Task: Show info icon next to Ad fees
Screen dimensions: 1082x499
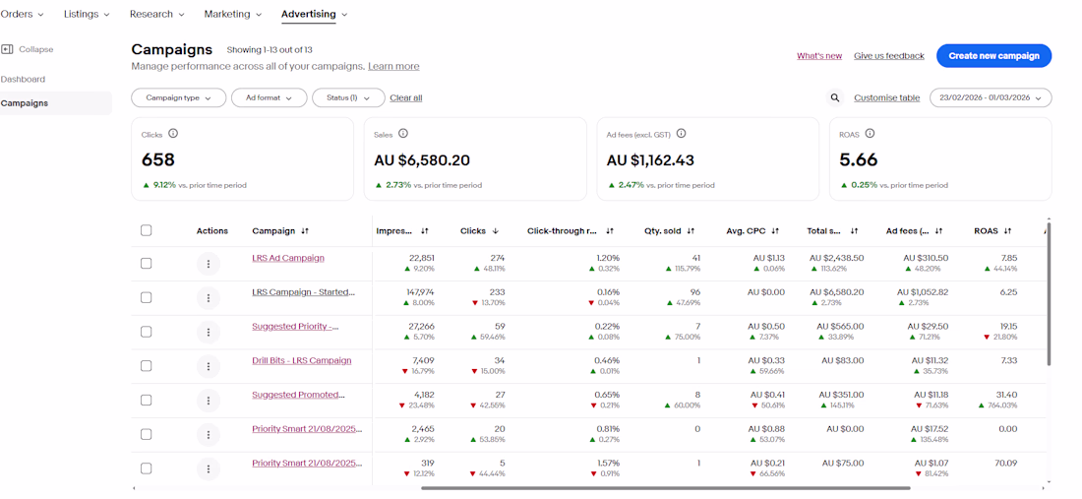Action: (681, 134)
